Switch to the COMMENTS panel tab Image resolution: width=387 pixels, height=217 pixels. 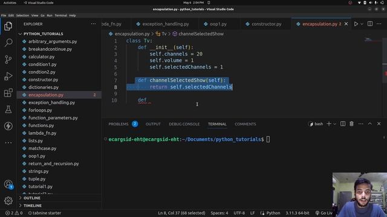246,124
